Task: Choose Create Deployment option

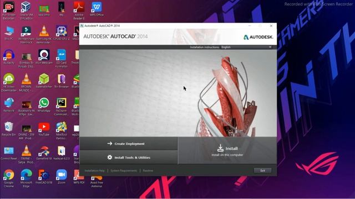Action: pyautogui.click(x=128, y=144)
